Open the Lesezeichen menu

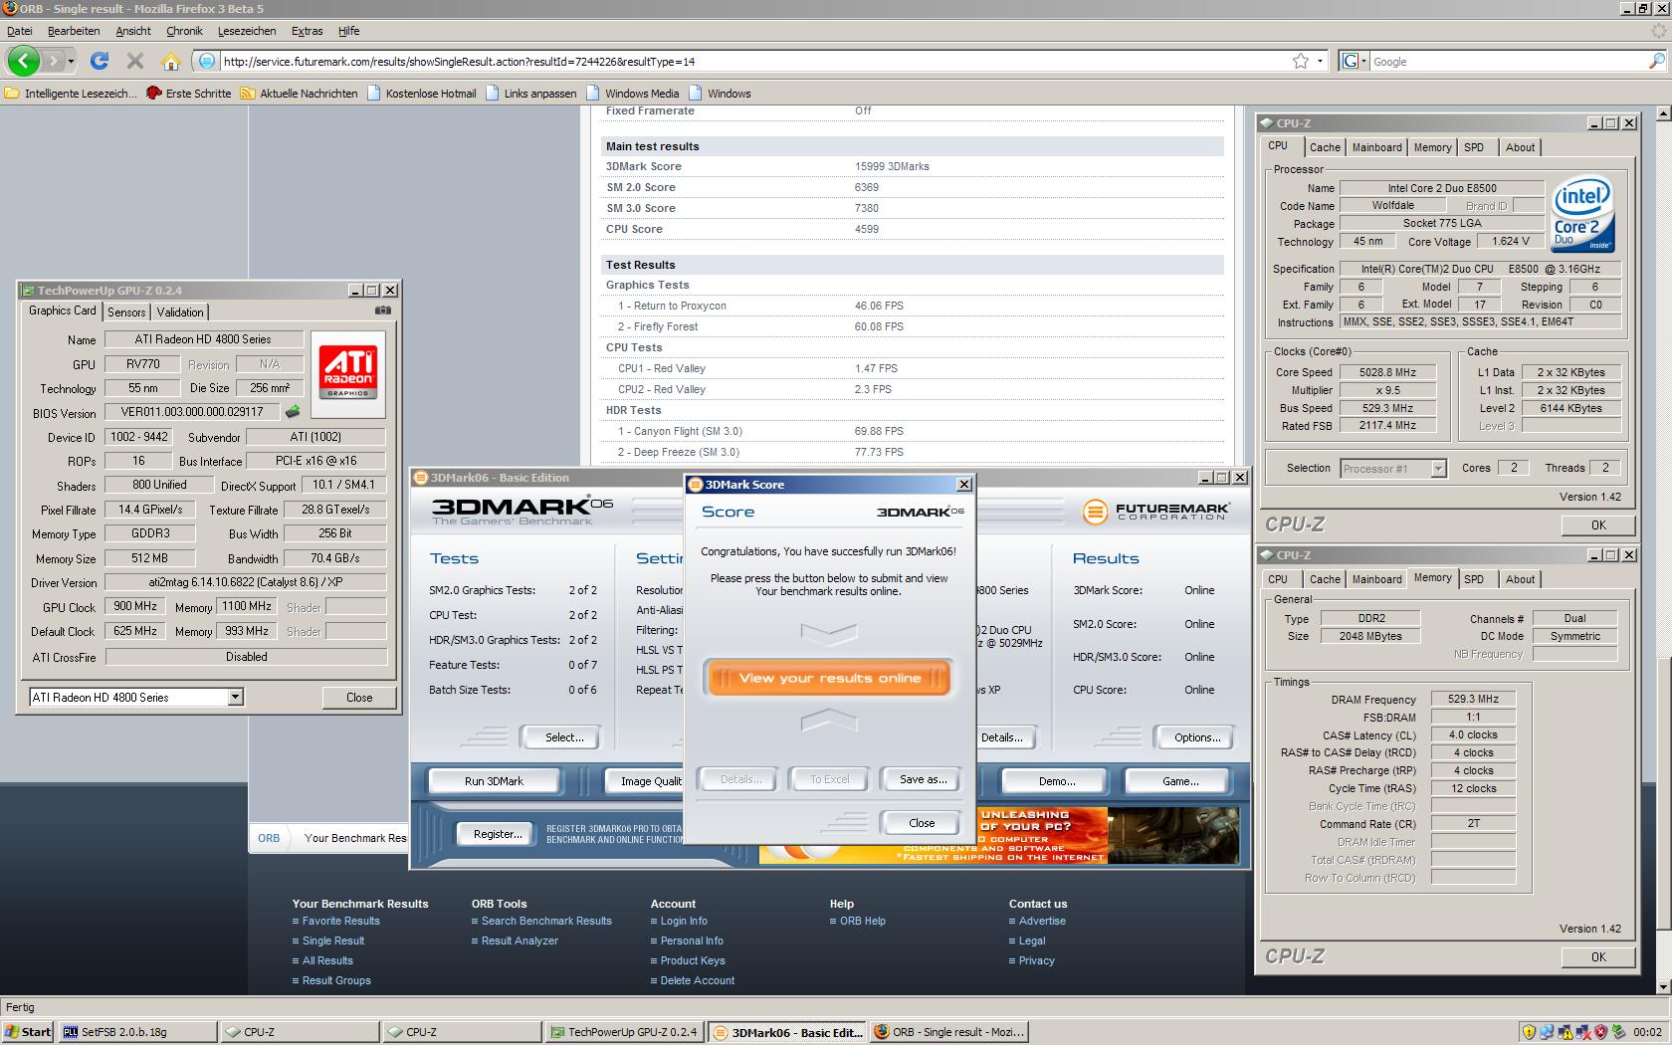click(247, 31)
